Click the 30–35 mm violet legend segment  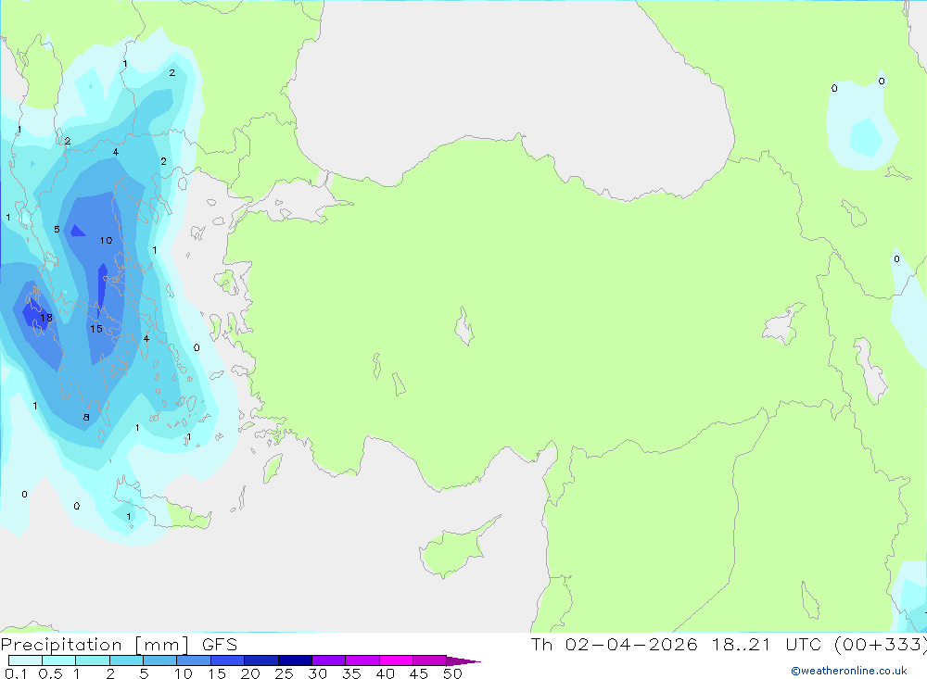click(328, 660)
